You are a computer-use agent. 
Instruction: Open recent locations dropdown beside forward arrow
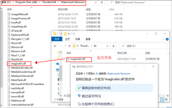click(x=65, y=46)
